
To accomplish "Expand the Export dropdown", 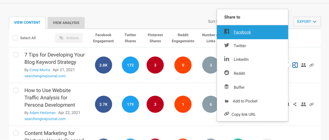I will click(x=307, y=22).
